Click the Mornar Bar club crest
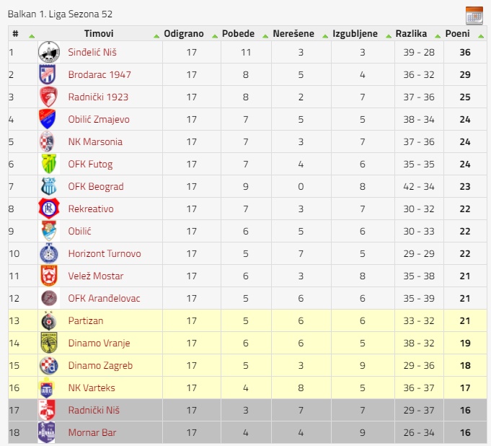The image size is (491, 446). [x=46, y=432]
